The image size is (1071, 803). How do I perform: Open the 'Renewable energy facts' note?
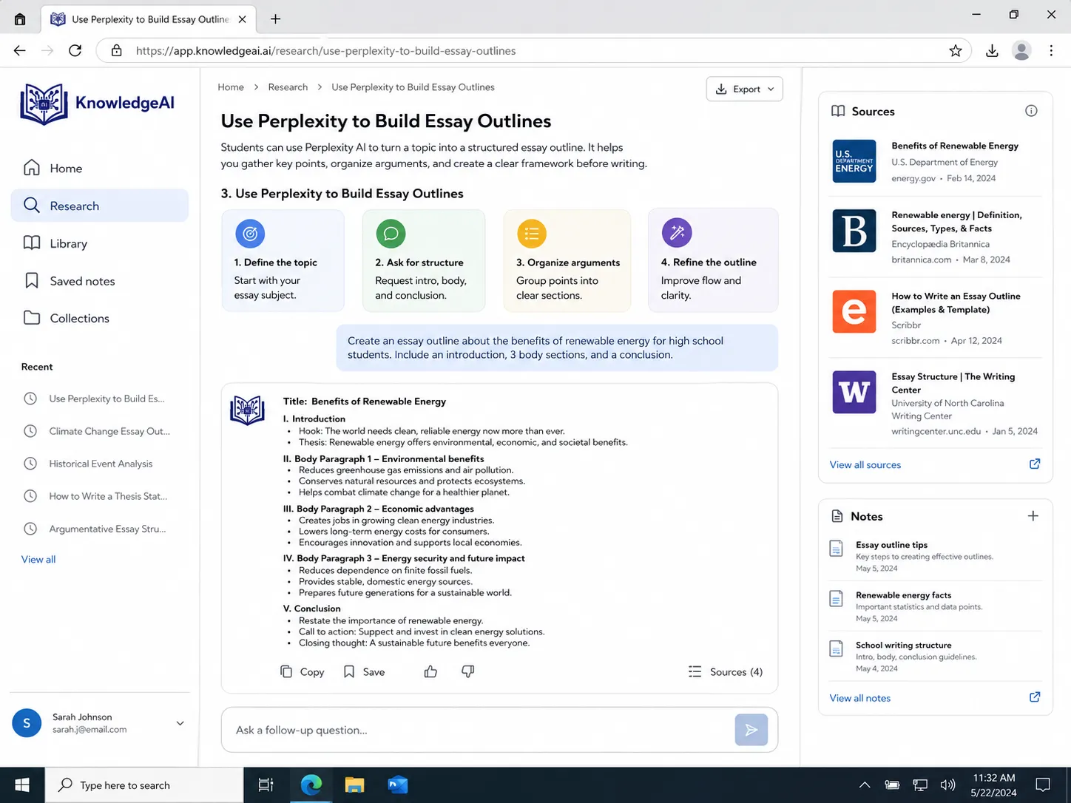click(x=935, y=606)
